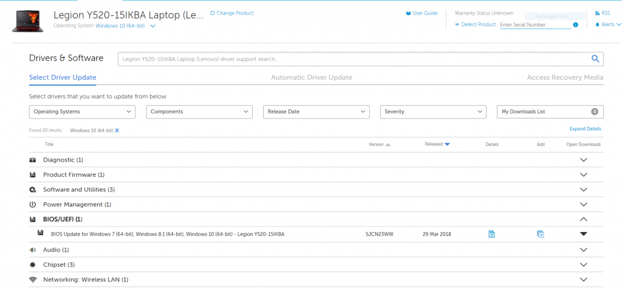The height and width of the screenshot is (288, 622).
Task: Click the Software and Utilities icon
Action: click(33, 190)
